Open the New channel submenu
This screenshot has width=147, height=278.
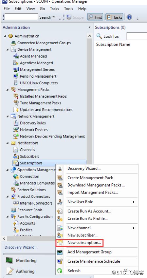pyautogui.click(x=97, y=228)
